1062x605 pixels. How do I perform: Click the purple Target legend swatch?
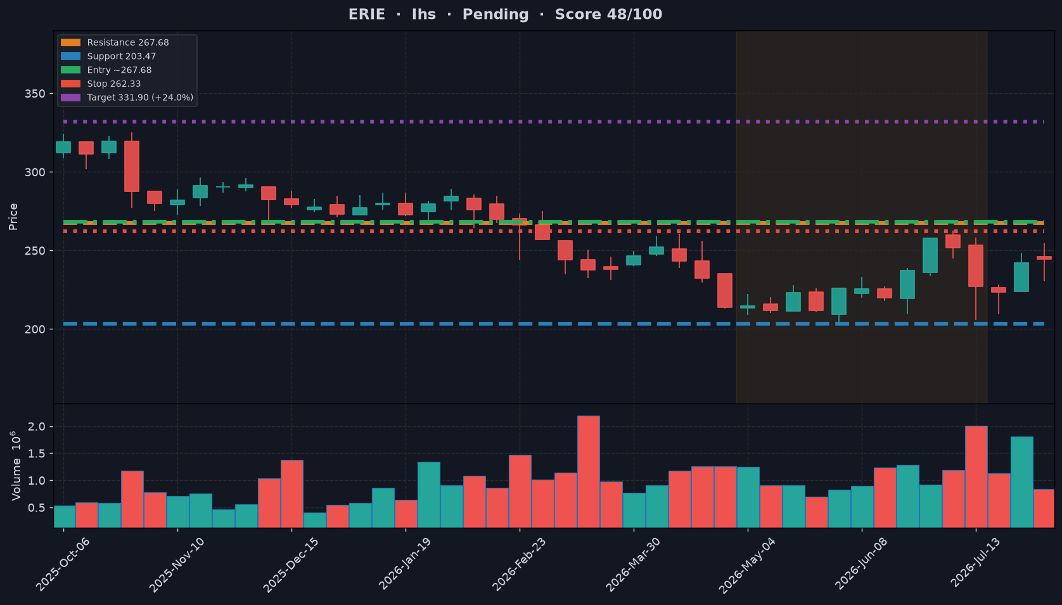click(70, 98)
